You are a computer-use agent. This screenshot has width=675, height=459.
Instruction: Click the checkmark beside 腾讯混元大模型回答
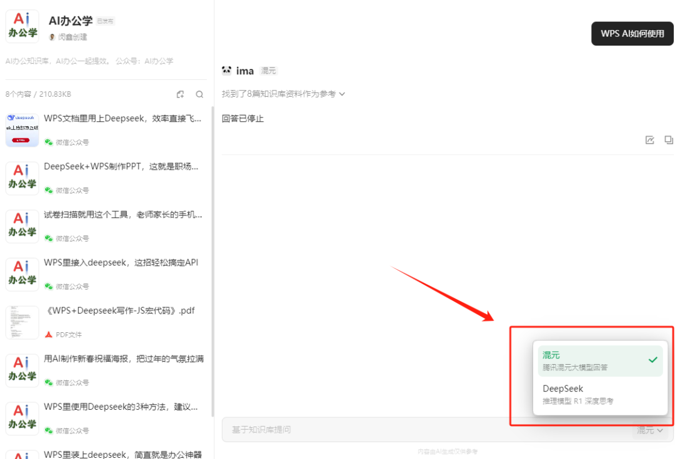652,360
